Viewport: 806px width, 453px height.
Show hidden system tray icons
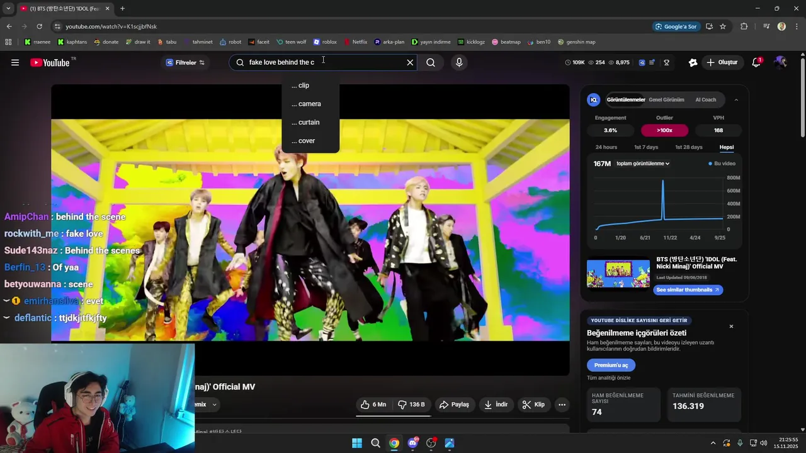713,443
